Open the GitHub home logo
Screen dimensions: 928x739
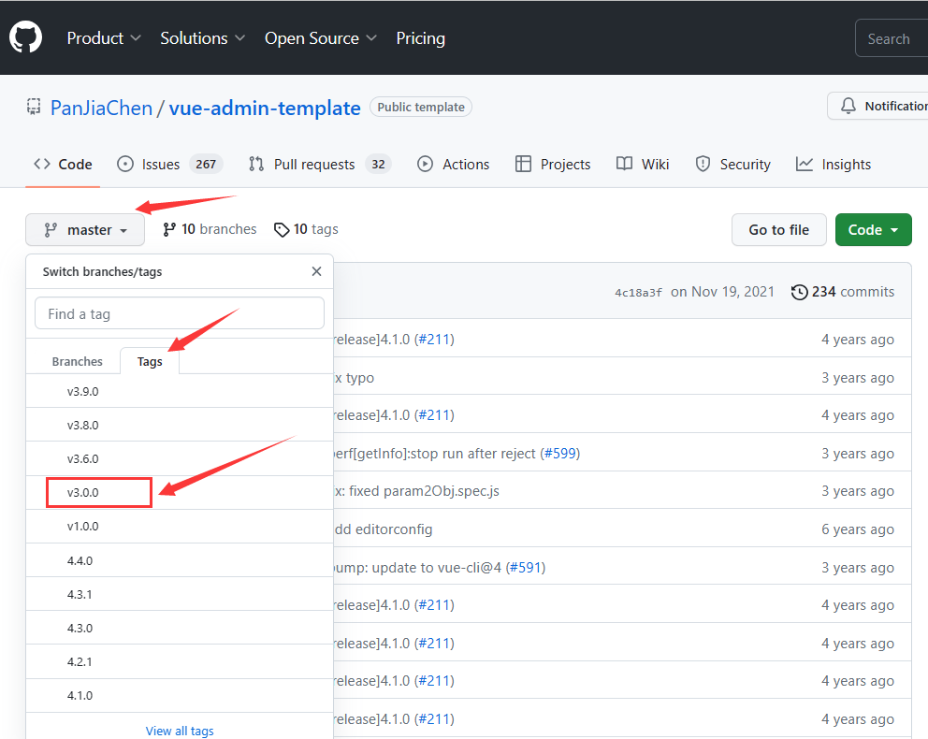click(25, 37)
